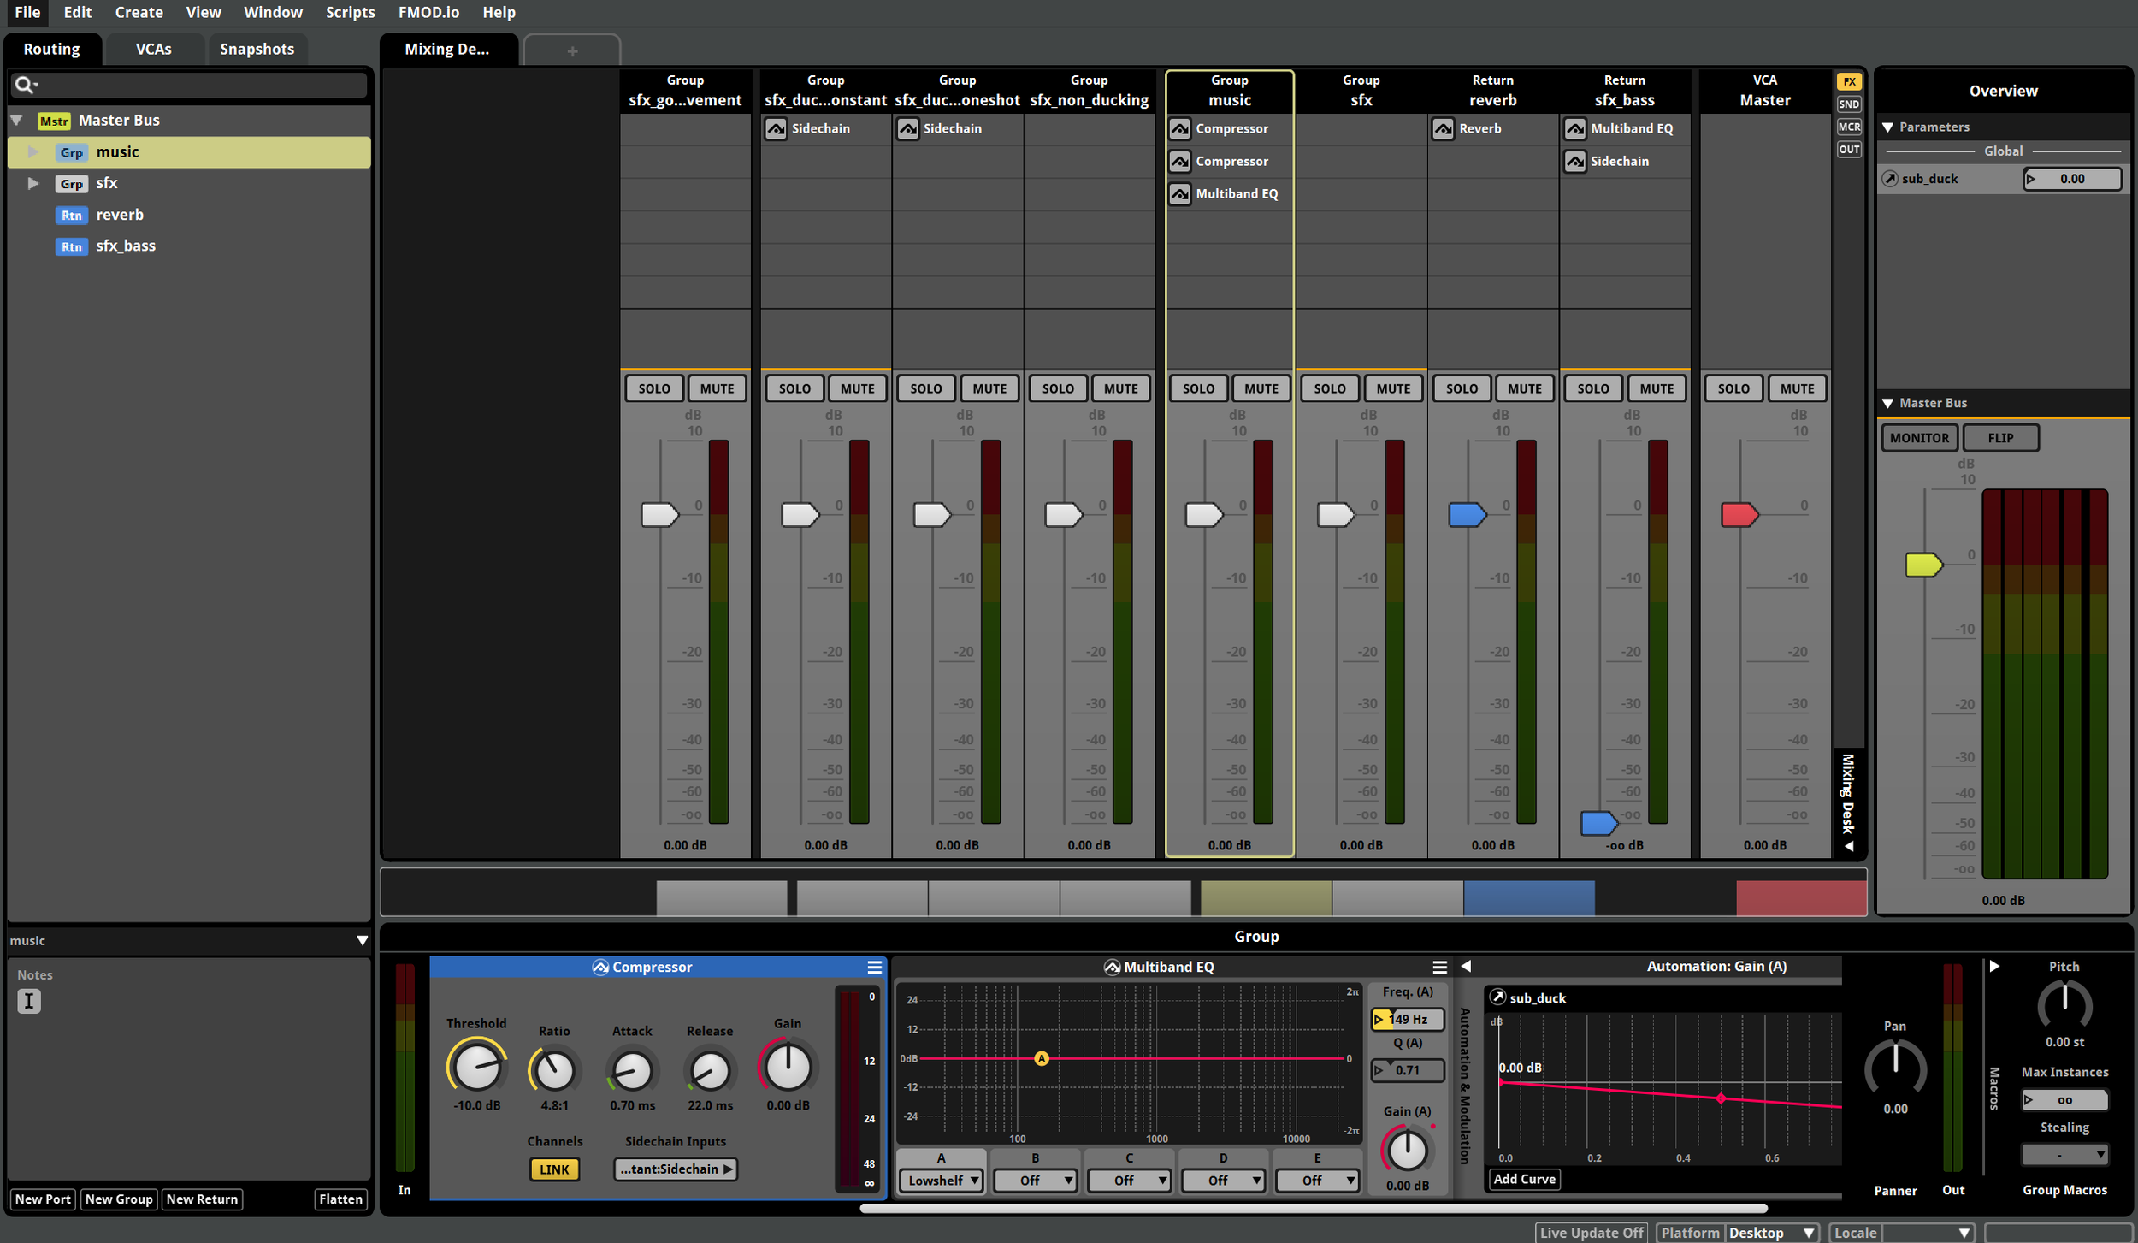Open the Compressor effect hamburger menu

point(873,967)
